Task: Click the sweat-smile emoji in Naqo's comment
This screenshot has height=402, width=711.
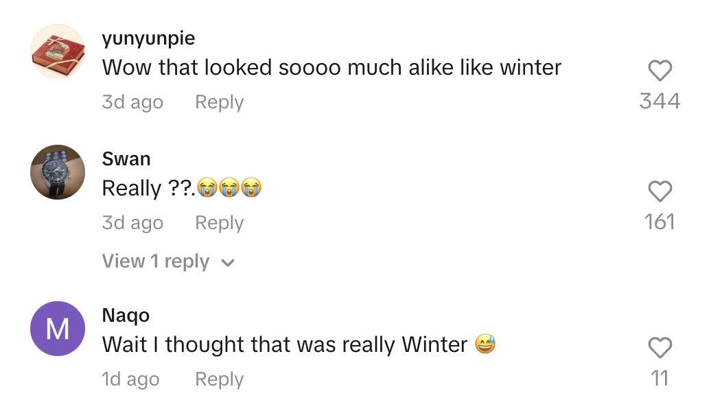Action: coord(485,344)
